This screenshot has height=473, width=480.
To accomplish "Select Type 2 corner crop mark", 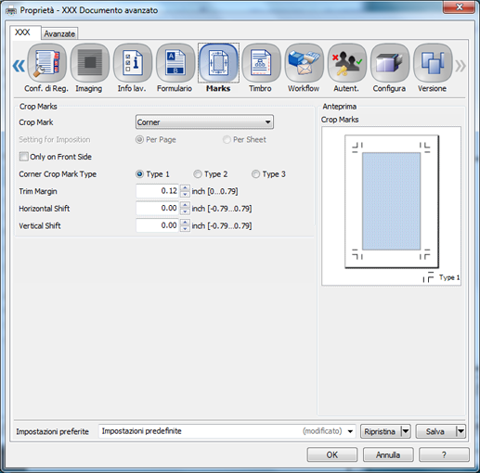I will (x=198, y=174).
